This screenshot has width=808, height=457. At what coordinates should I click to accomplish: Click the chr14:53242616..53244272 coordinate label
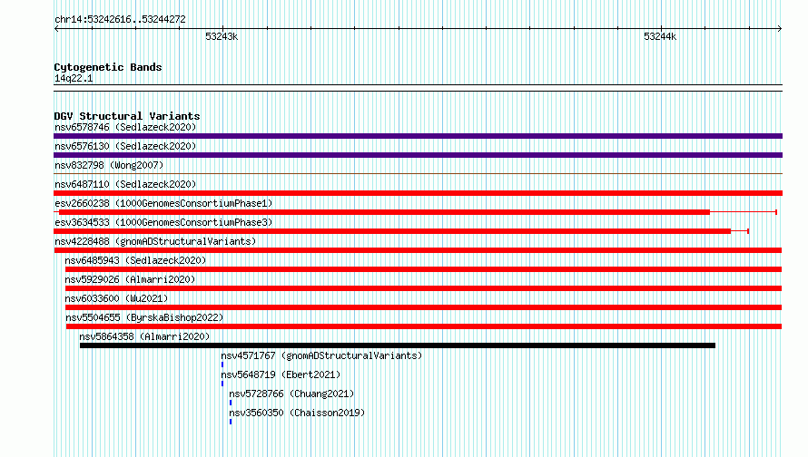[x=120, y=20]
